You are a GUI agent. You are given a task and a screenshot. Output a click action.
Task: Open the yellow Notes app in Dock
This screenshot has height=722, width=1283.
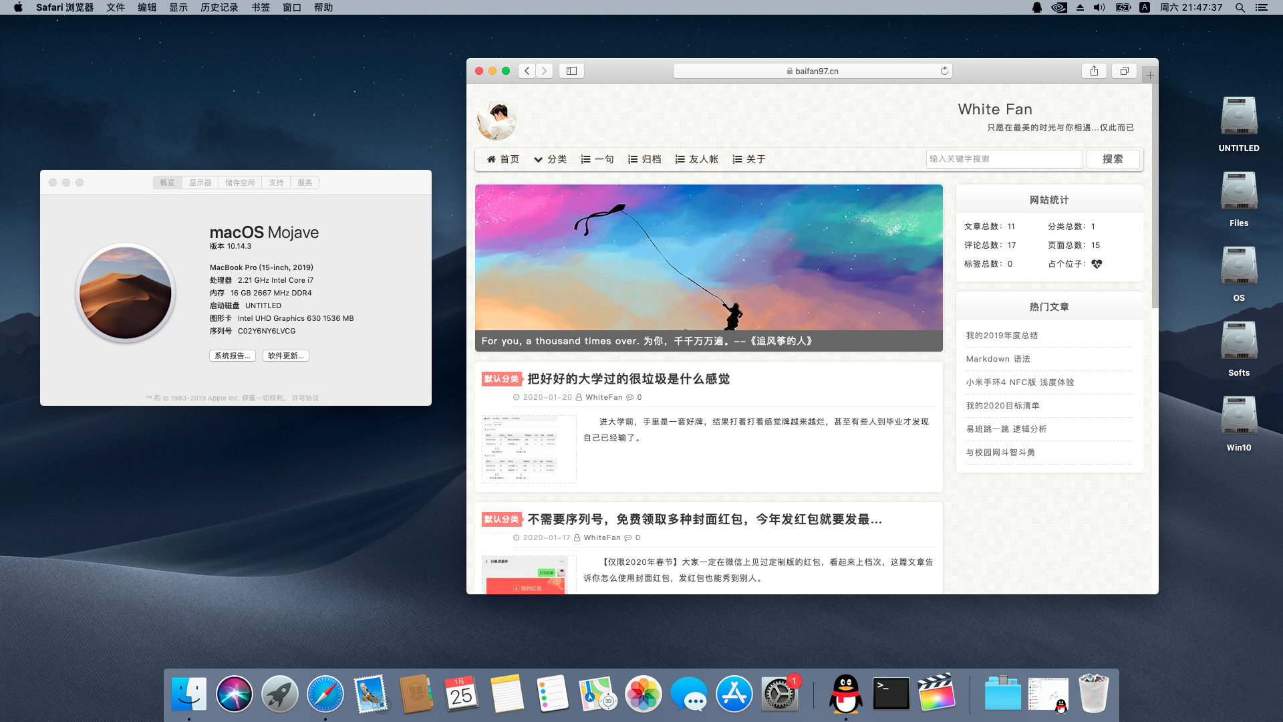tap(507, 694)
